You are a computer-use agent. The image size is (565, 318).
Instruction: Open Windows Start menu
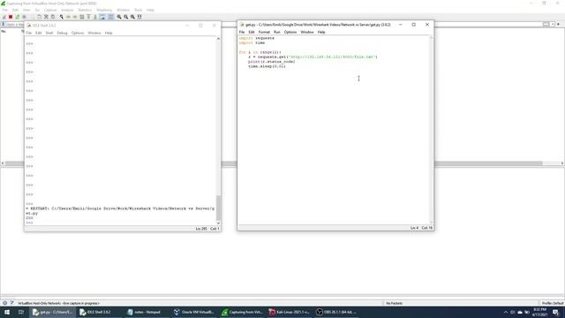[7, 312]
